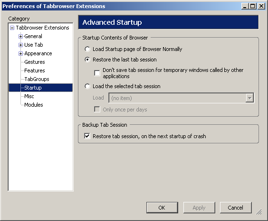The height and width of the screenshot is (221, 268).
Task: Open the Gestures category
Action: (x=35, y=62)
